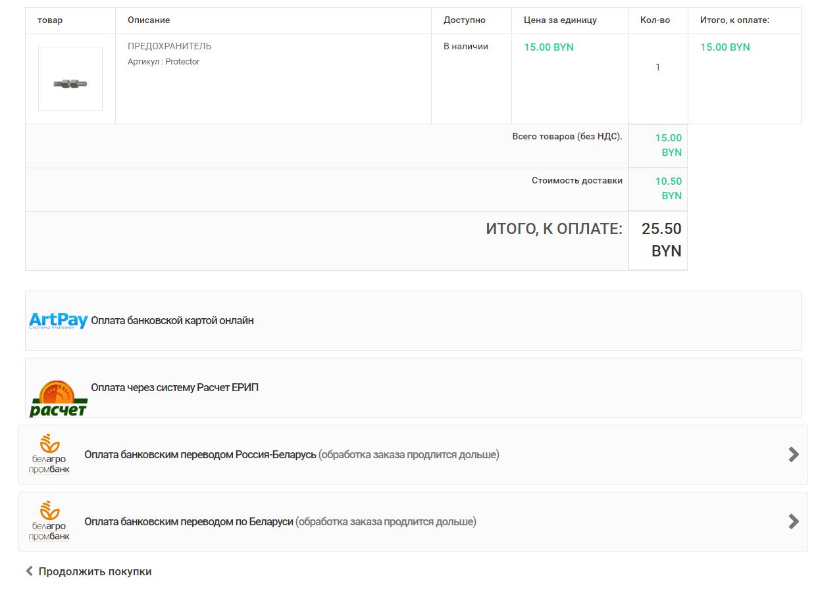Viewport: 820px width, 593px height.
Task: Go back via Продолжить покупки link
Action: (x=95, y=571)
